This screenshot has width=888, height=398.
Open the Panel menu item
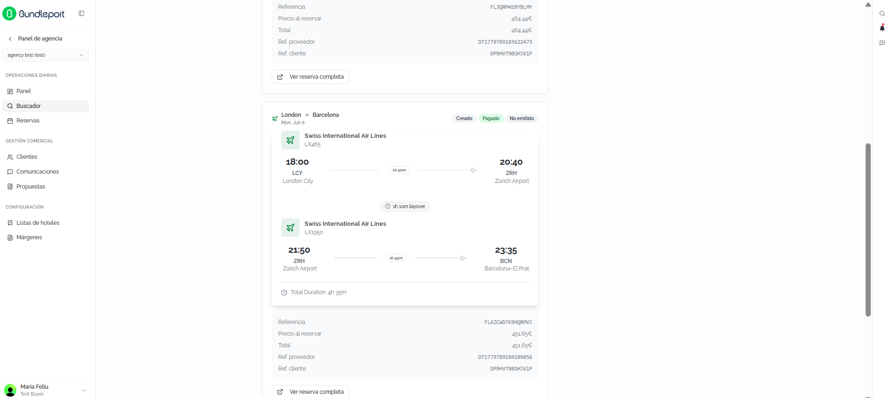(x=46, y=91)
